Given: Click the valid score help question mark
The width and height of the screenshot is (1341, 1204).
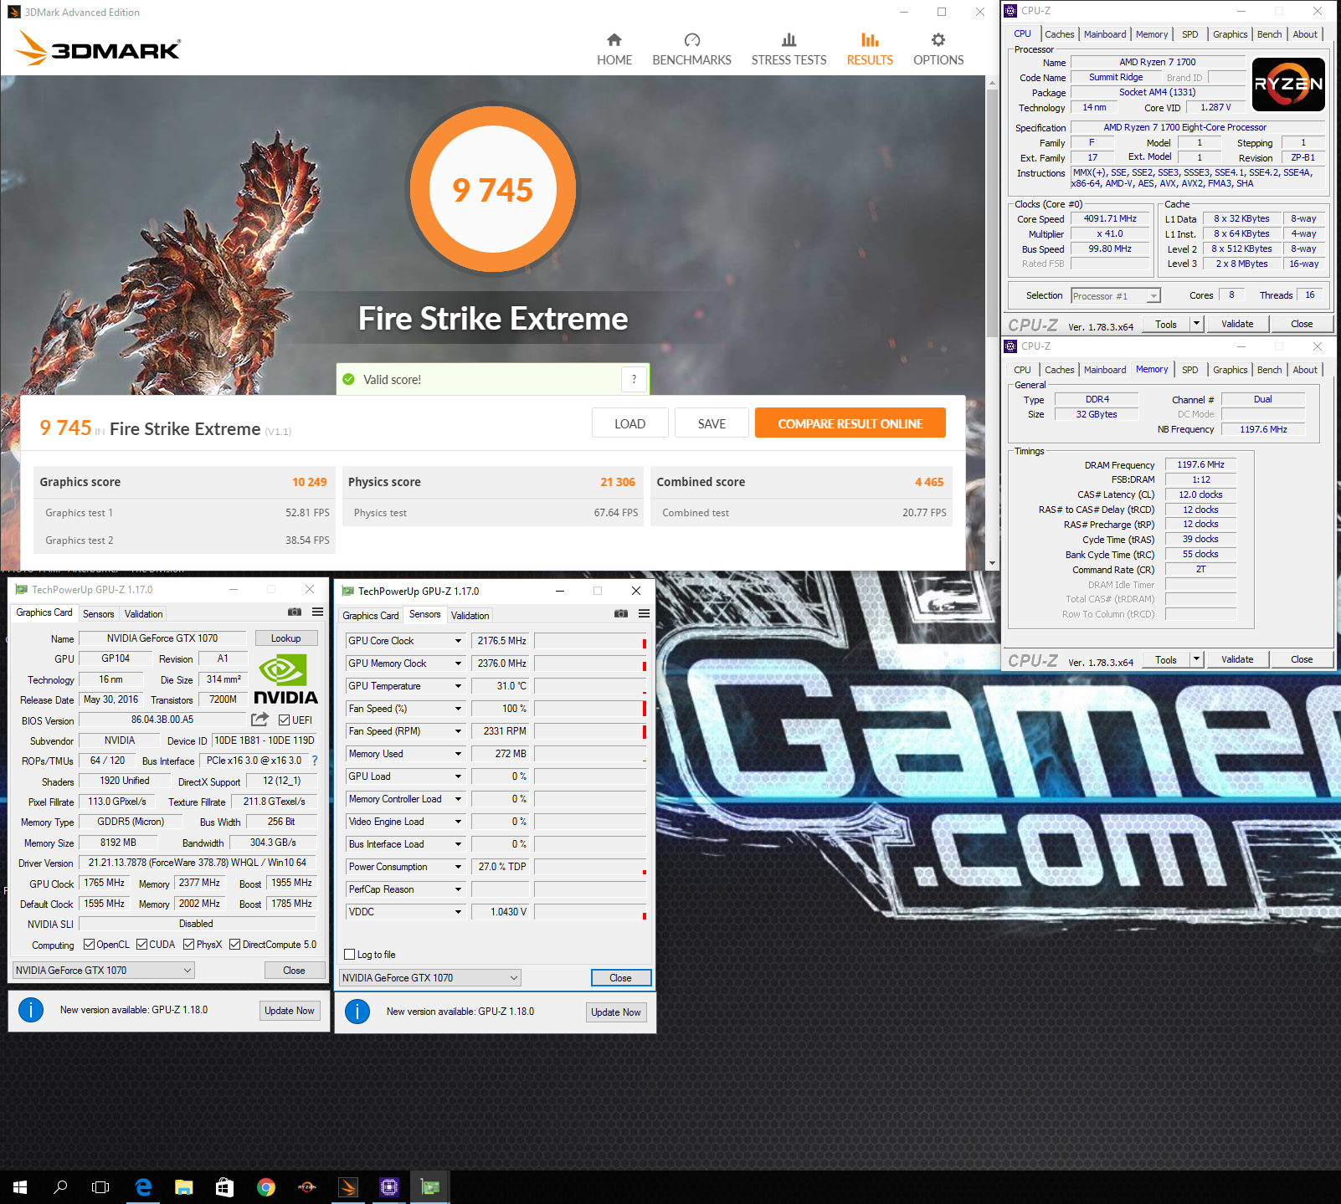Looking at the screenshot, I should tap(634, 379).
